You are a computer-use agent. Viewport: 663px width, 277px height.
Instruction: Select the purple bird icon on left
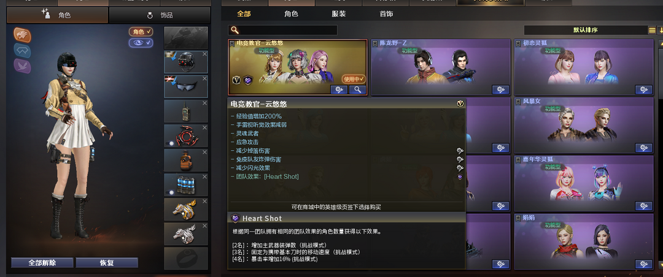22,66
